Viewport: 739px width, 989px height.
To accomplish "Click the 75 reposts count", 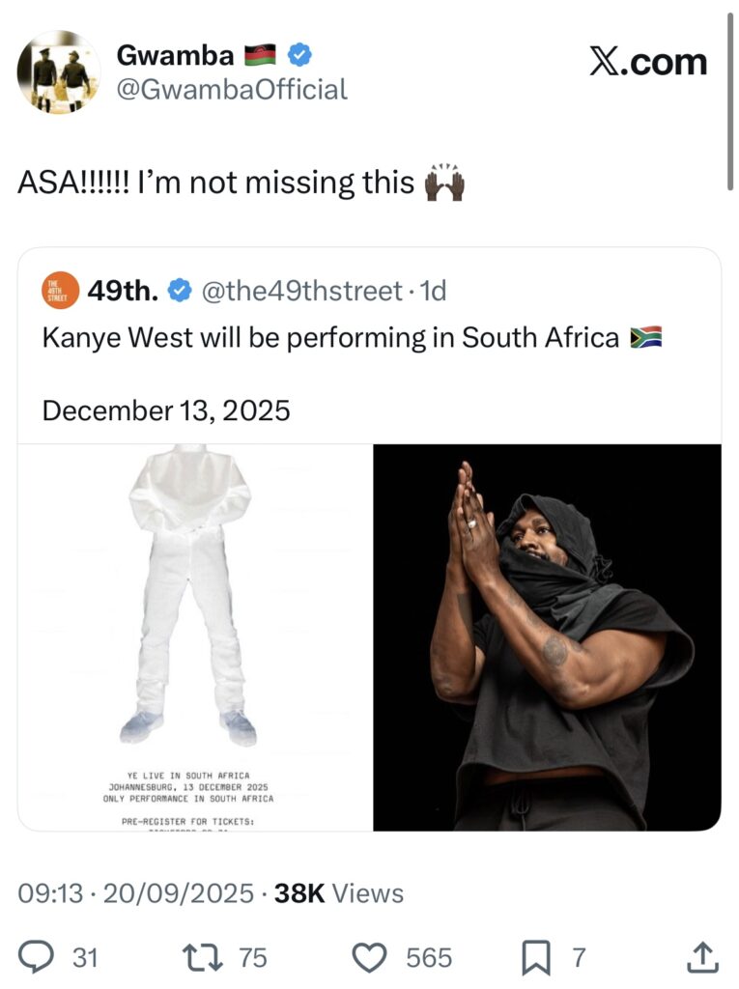I will click(253, 957).
